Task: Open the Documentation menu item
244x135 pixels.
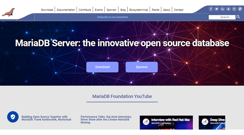Action: click(x=66, y=10)
